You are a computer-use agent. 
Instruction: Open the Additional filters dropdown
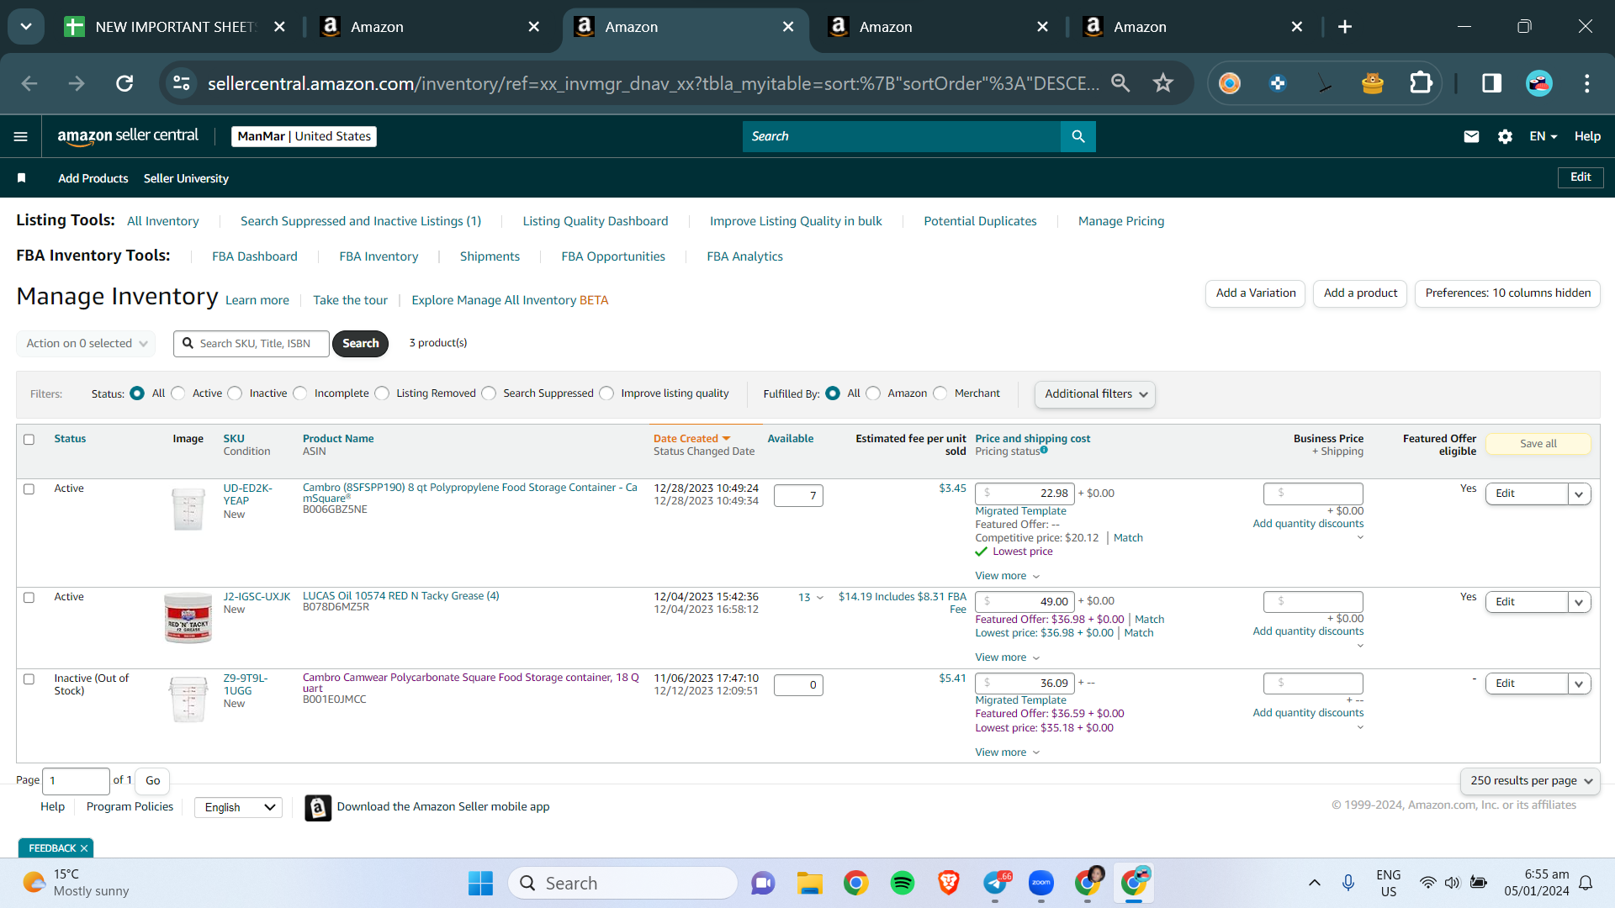tap(1095, 394)
